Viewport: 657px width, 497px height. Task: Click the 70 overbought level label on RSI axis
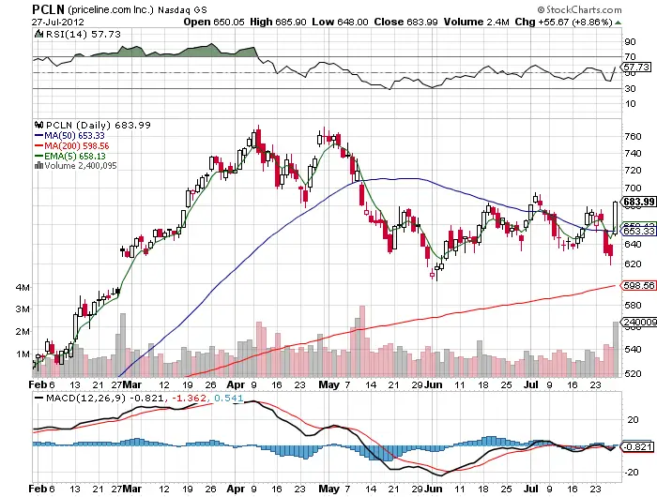click(630, 56)
